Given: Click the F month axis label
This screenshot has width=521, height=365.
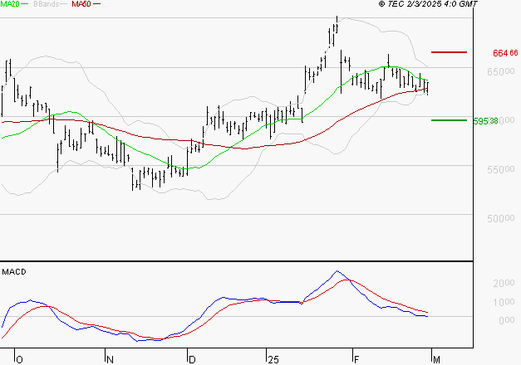Looking at the screenshot, I should [356, 360].
